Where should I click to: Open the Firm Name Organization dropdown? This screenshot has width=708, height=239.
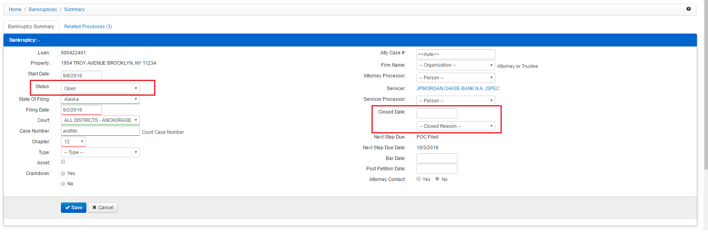[456, 65]
